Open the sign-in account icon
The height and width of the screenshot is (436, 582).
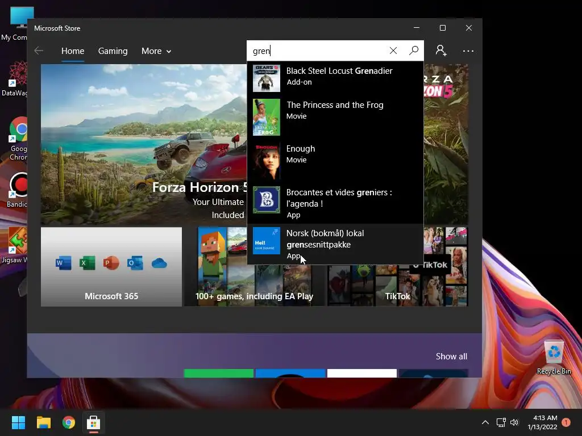441,51
